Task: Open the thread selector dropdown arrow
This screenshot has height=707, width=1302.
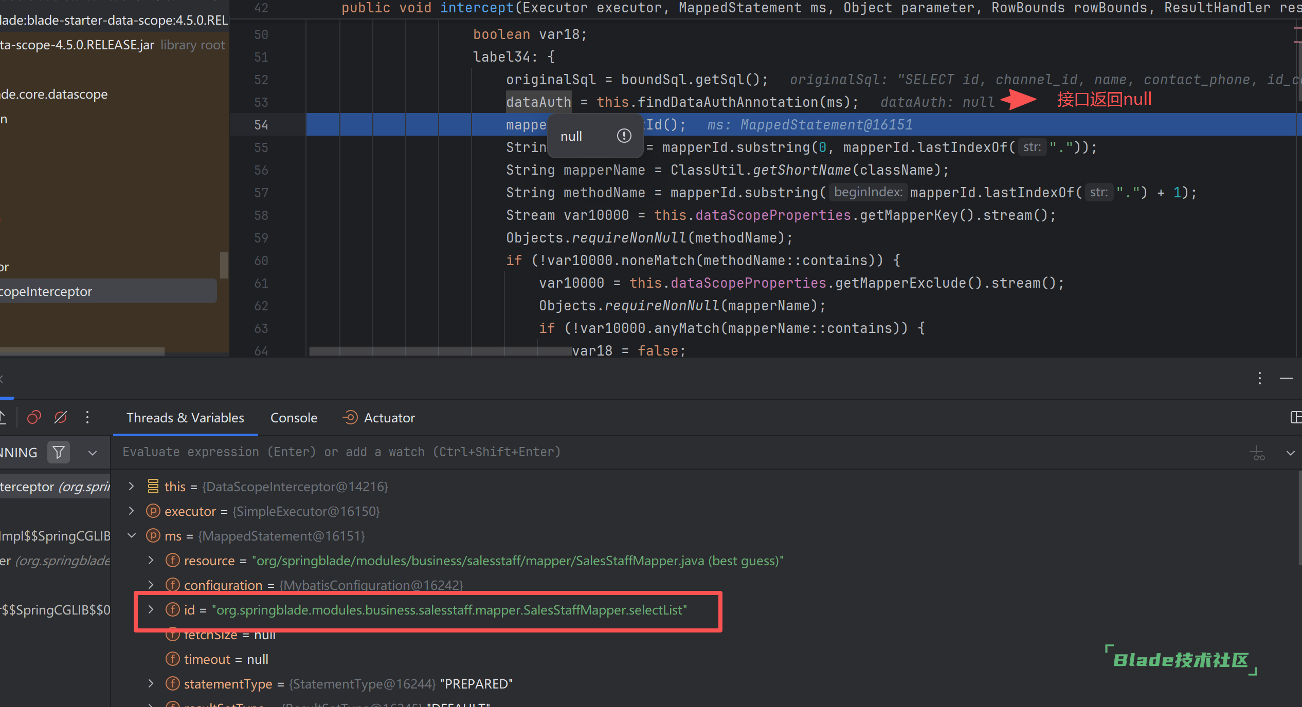Action: [x=93, y=453]
